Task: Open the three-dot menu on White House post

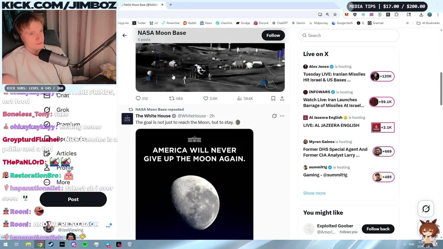Action: (x=282, y=116)
